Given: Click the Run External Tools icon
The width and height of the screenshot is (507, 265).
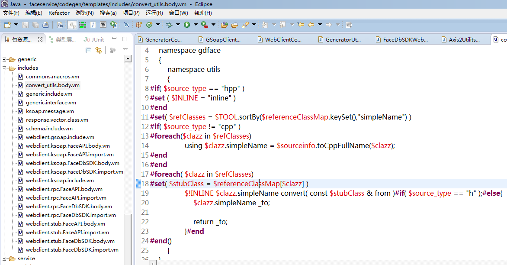Looking at the screenshot, I should coord(204,25).
